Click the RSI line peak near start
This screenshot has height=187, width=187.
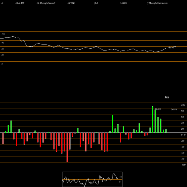coord(13,36)
